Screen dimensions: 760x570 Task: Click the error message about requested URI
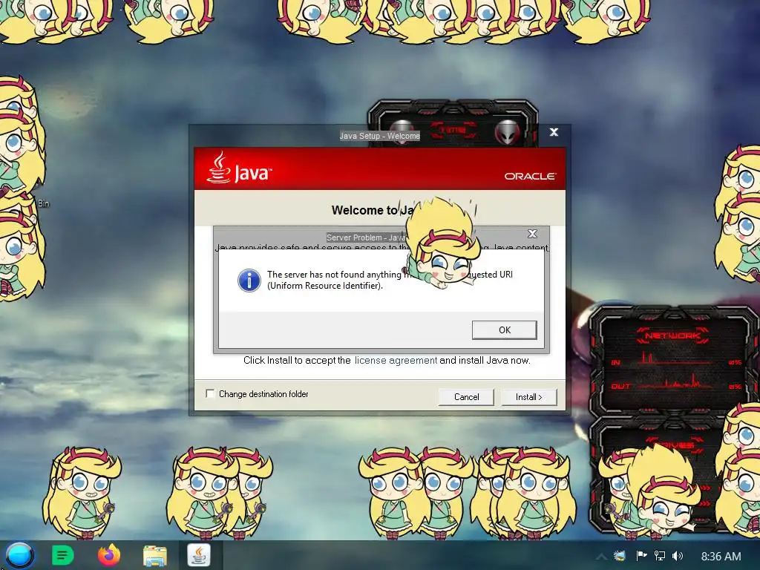click(x=390, y=280)
